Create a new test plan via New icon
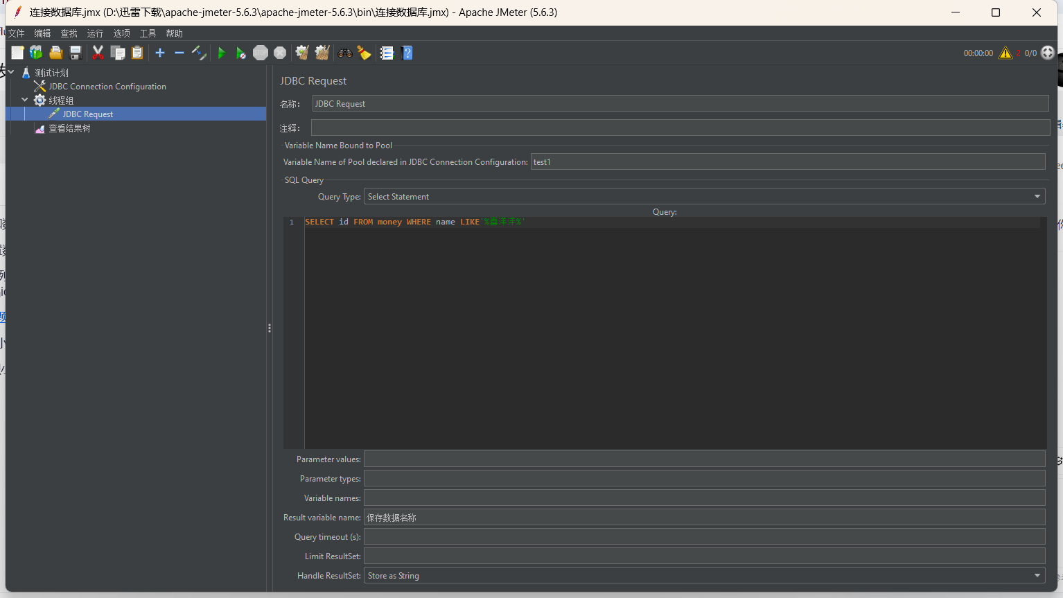 point(17,53)
